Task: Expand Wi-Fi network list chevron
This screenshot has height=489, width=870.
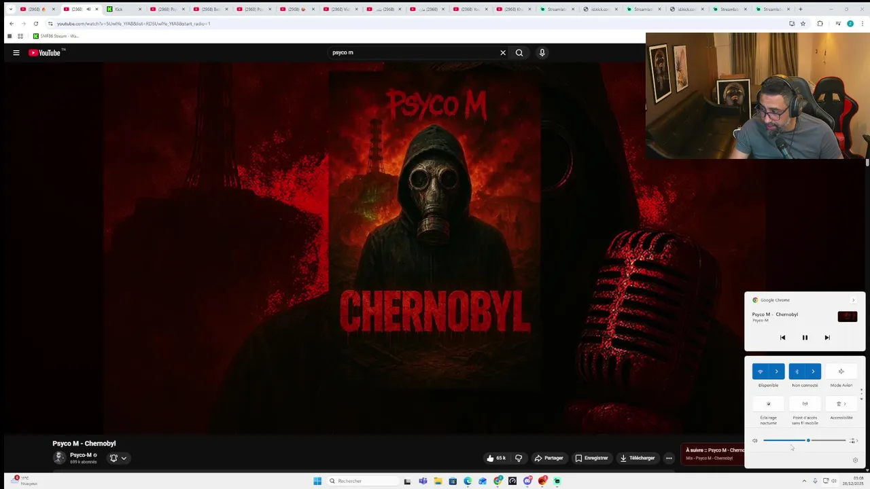Action: (x=777, y=372)
